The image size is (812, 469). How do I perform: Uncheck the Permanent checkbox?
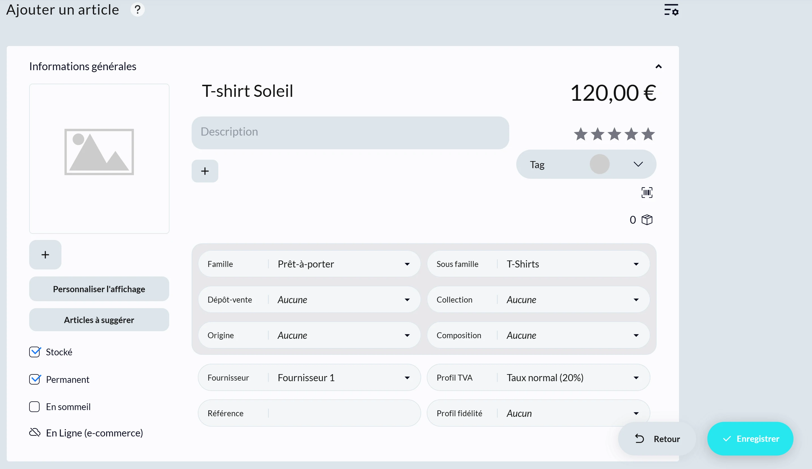click(x=35, y=379)
